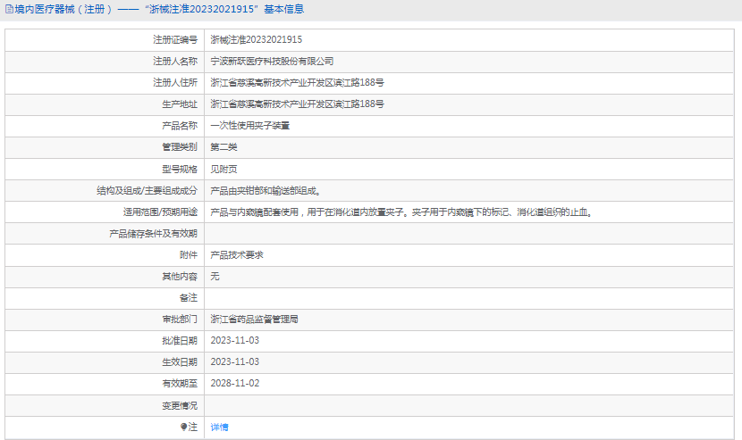Click the 注册证编号 field label
This screenshot has width=742, height=440.
175,39
